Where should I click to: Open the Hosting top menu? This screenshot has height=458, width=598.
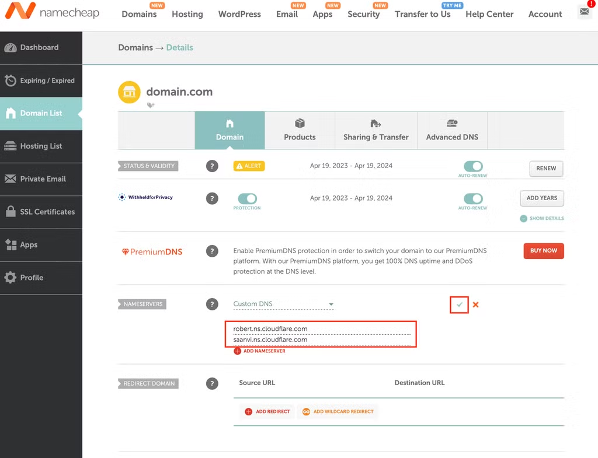187,14
